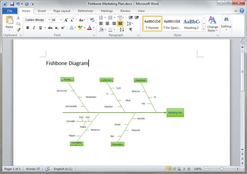This screenshot has width=247, height=174.
Task: Apply Normal style
Action: pyautogui.click(x=152, y=23)
